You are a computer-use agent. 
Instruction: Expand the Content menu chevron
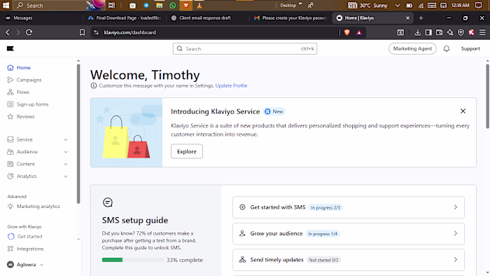click(66, 164)
